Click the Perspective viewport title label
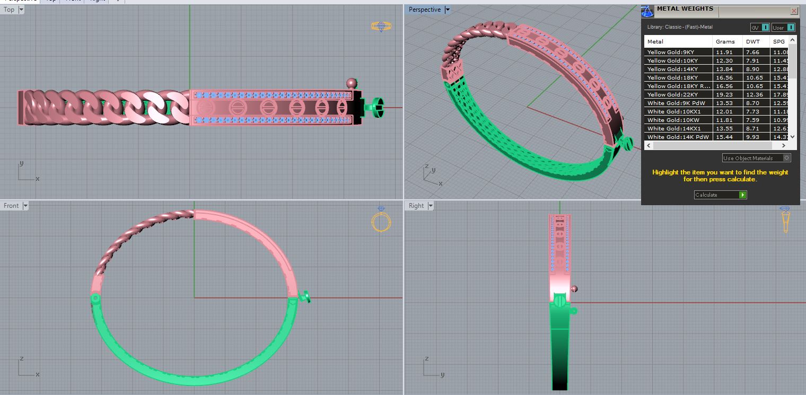The height and width of the screenshot is (395, 806). (425, 10)
